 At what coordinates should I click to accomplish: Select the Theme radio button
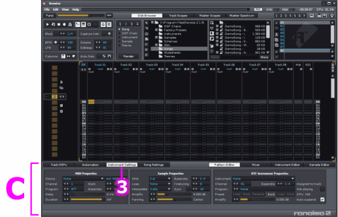(x=120, y=45)
